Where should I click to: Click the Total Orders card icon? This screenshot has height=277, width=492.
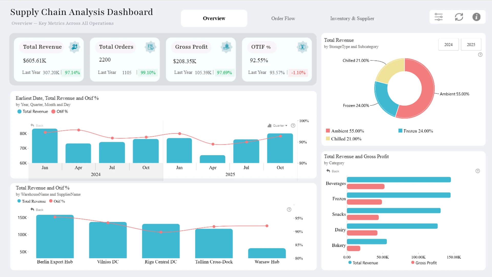coord(150,47)
